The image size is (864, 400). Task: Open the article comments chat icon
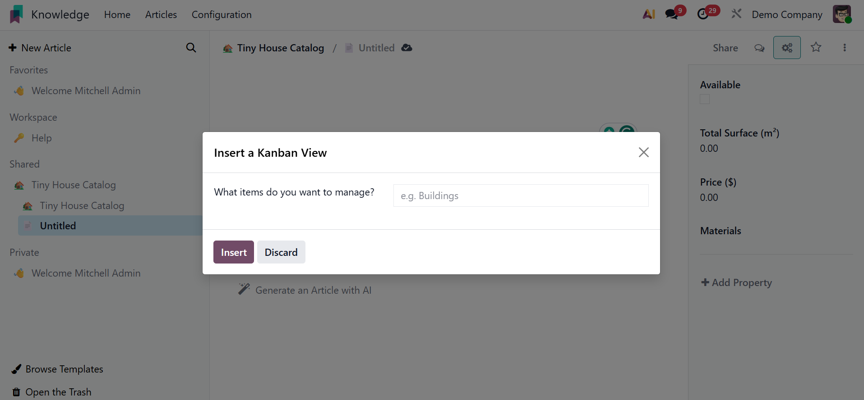pyautogui.click(x=759, y=48)
